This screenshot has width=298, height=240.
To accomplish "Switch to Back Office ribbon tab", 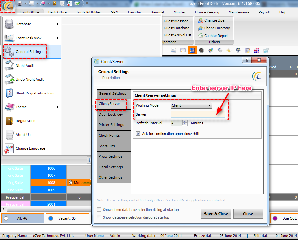I will coord(57,12).
